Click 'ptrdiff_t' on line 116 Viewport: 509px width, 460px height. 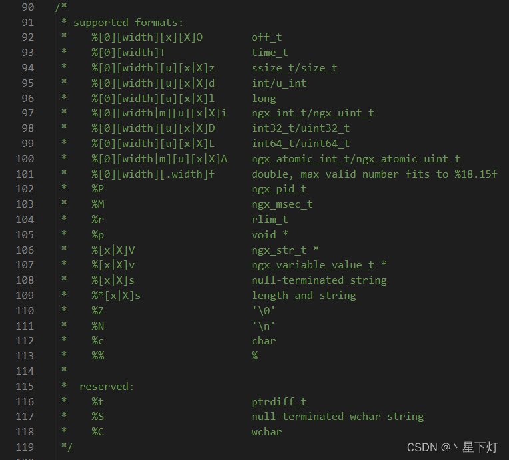point(279,402)
